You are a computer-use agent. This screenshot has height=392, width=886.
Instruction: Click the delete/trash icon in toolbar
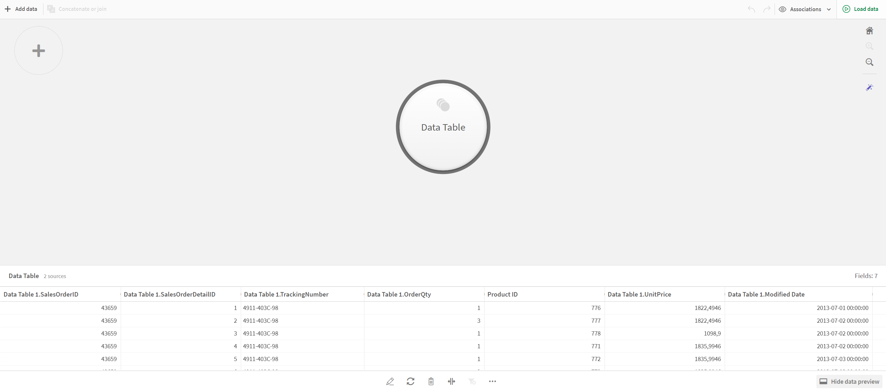431,381
